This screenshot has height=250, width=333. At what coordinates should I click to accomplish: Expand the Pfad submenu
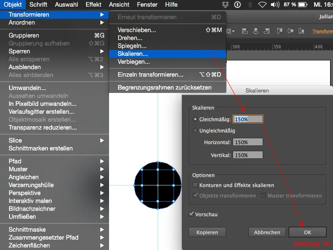55,161
